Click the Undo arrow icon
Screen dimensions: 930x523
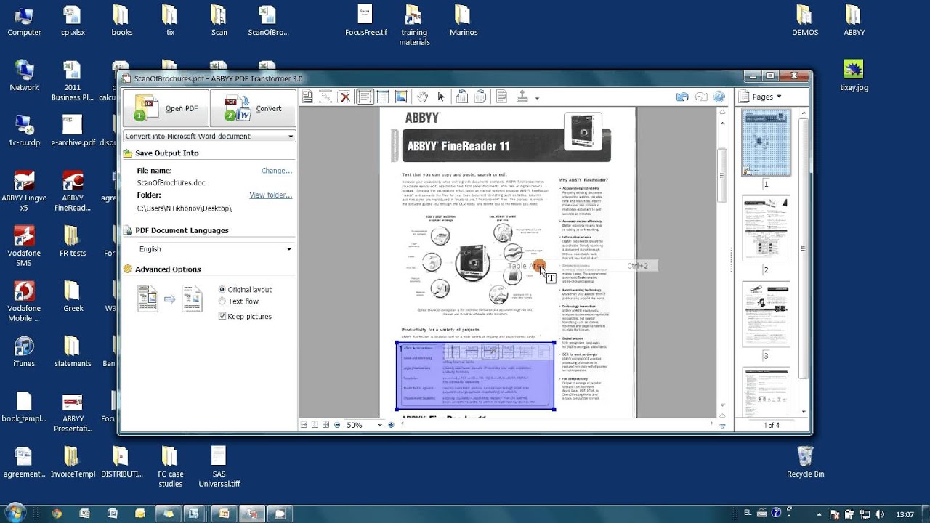click(682, 97)
